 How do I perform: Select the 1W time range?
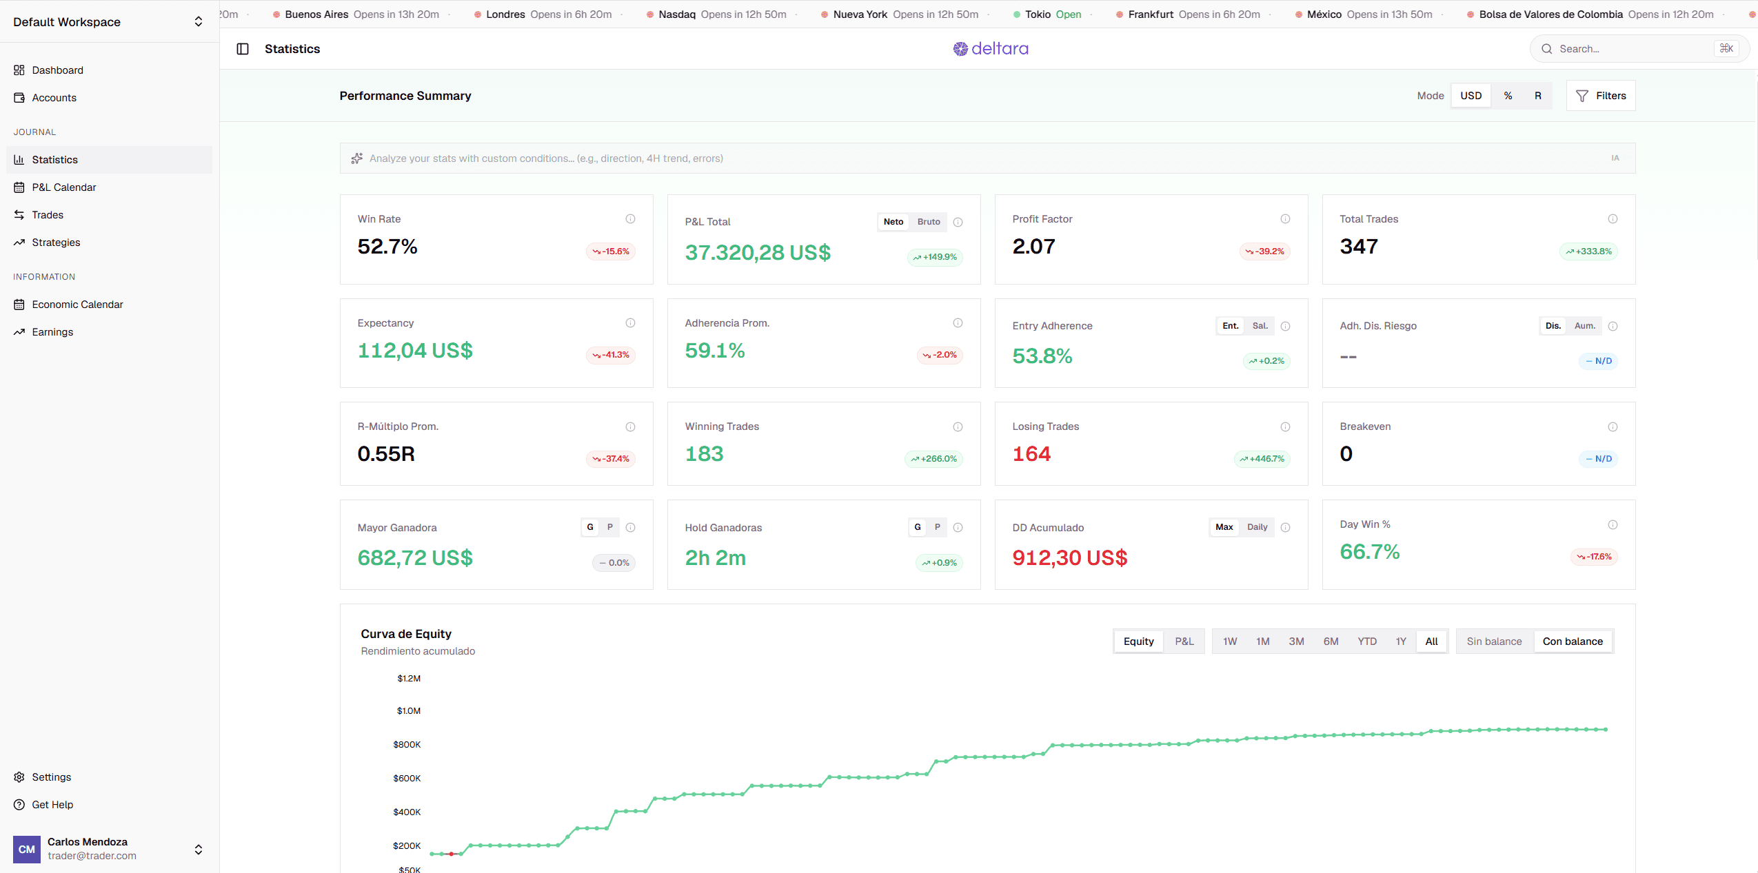pos(1230,641)
